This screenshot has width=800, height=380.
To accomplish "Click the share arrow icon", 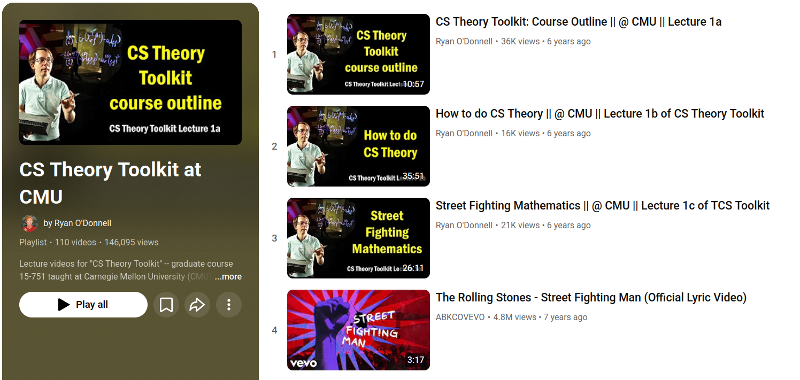I will tap(197, 305).
